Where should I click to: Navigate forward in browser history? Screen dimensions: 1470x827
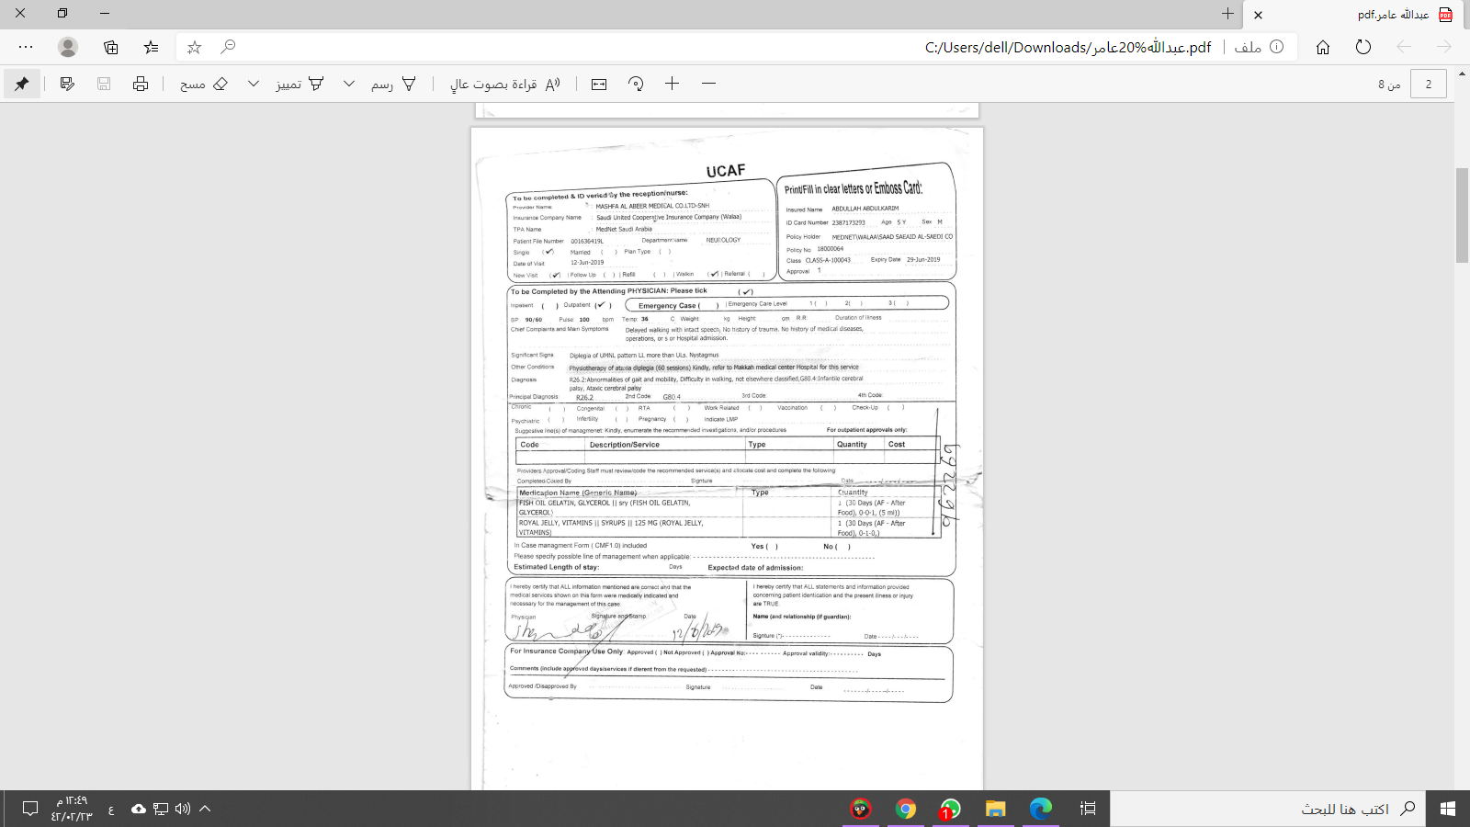tap(1444, 47)
